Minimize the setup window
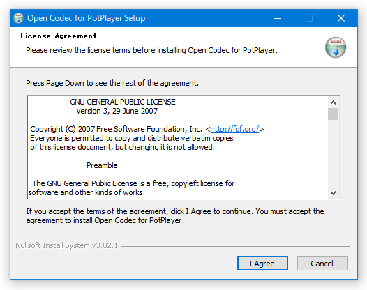The height and width of the screenshot is (290, 367). (278, 18)
